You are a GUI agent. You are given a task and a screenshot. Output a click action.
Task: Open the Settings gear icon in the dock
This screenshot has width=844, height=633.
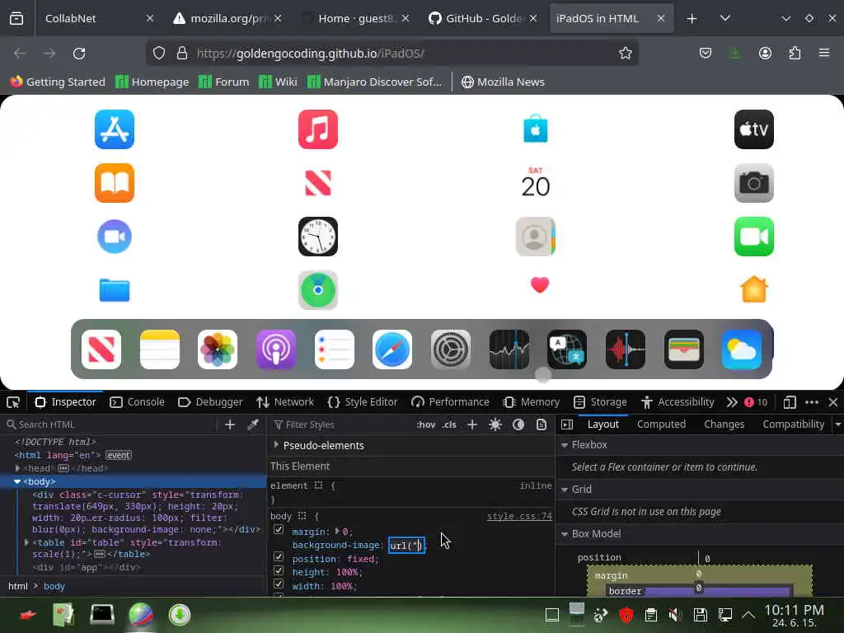pyautogui.click(x=451, y=349)
